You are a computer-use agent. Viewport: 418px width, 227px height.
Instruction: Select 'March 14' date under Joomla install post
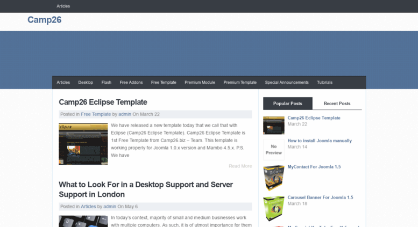297,147
